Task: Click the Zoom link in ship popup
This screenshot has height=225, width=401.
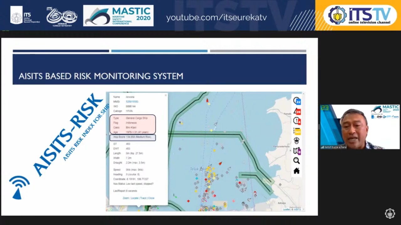Action: [x=126, y=198]
